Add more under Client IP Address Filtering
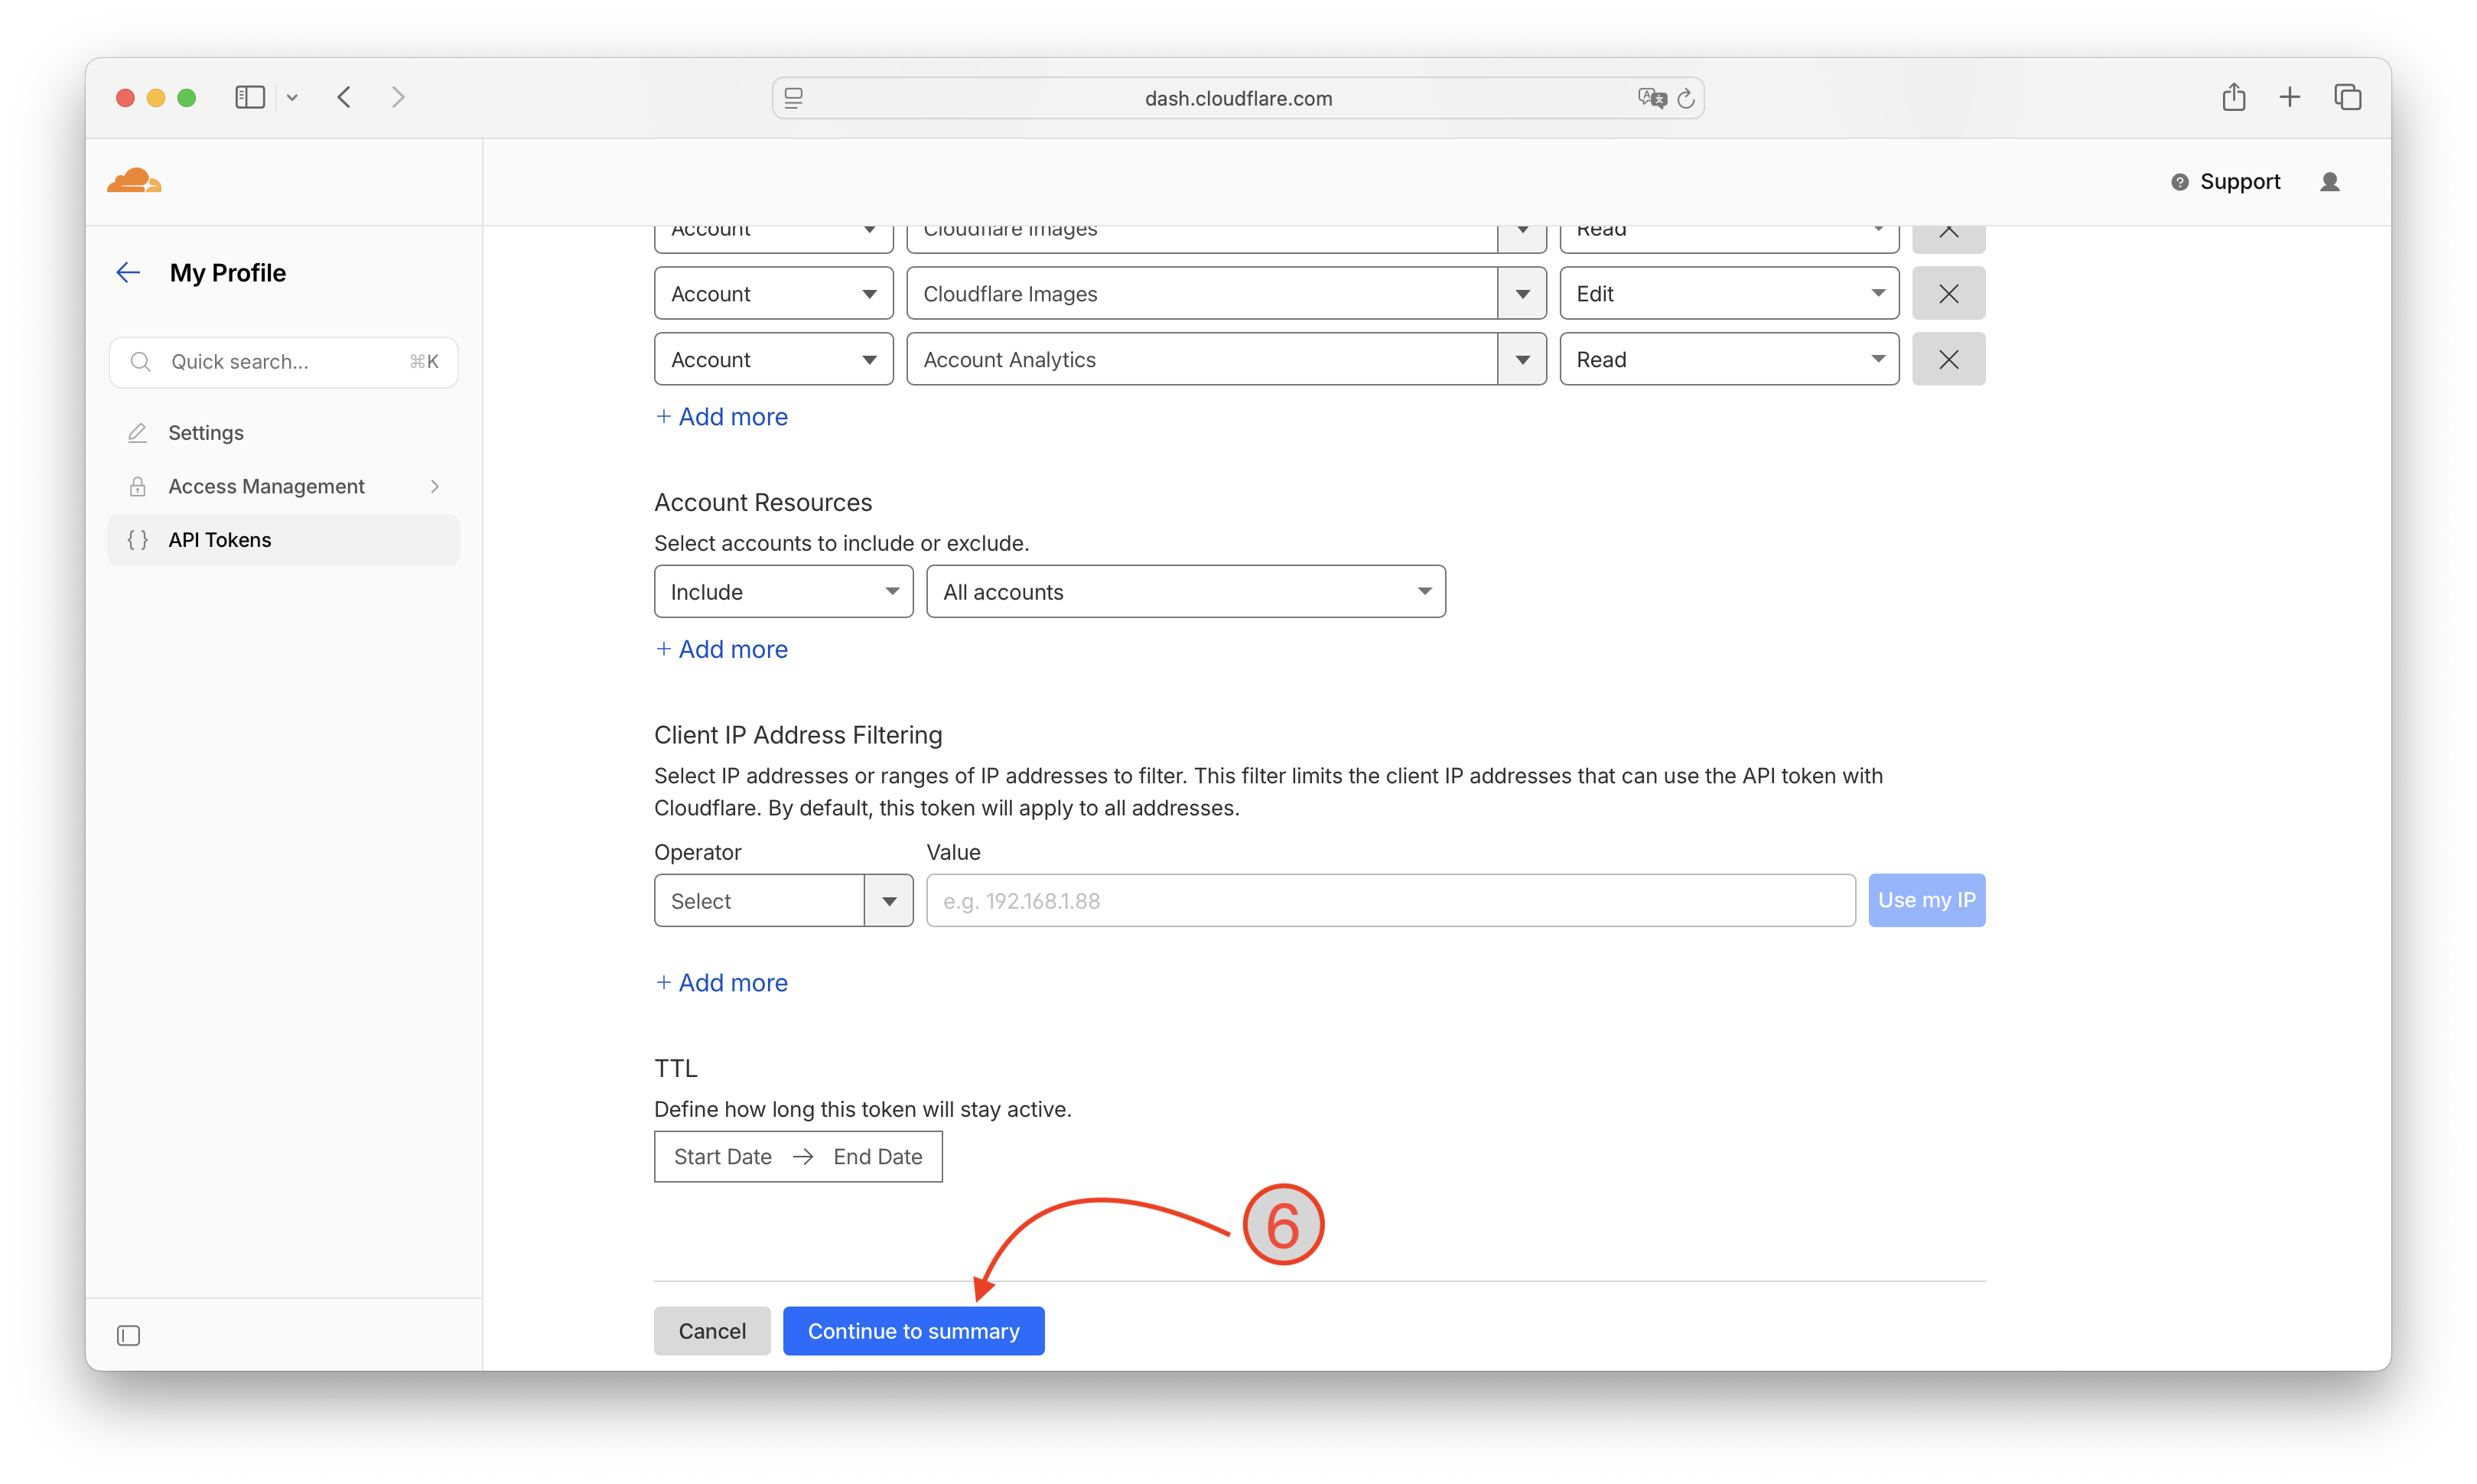 pos(721,983)
